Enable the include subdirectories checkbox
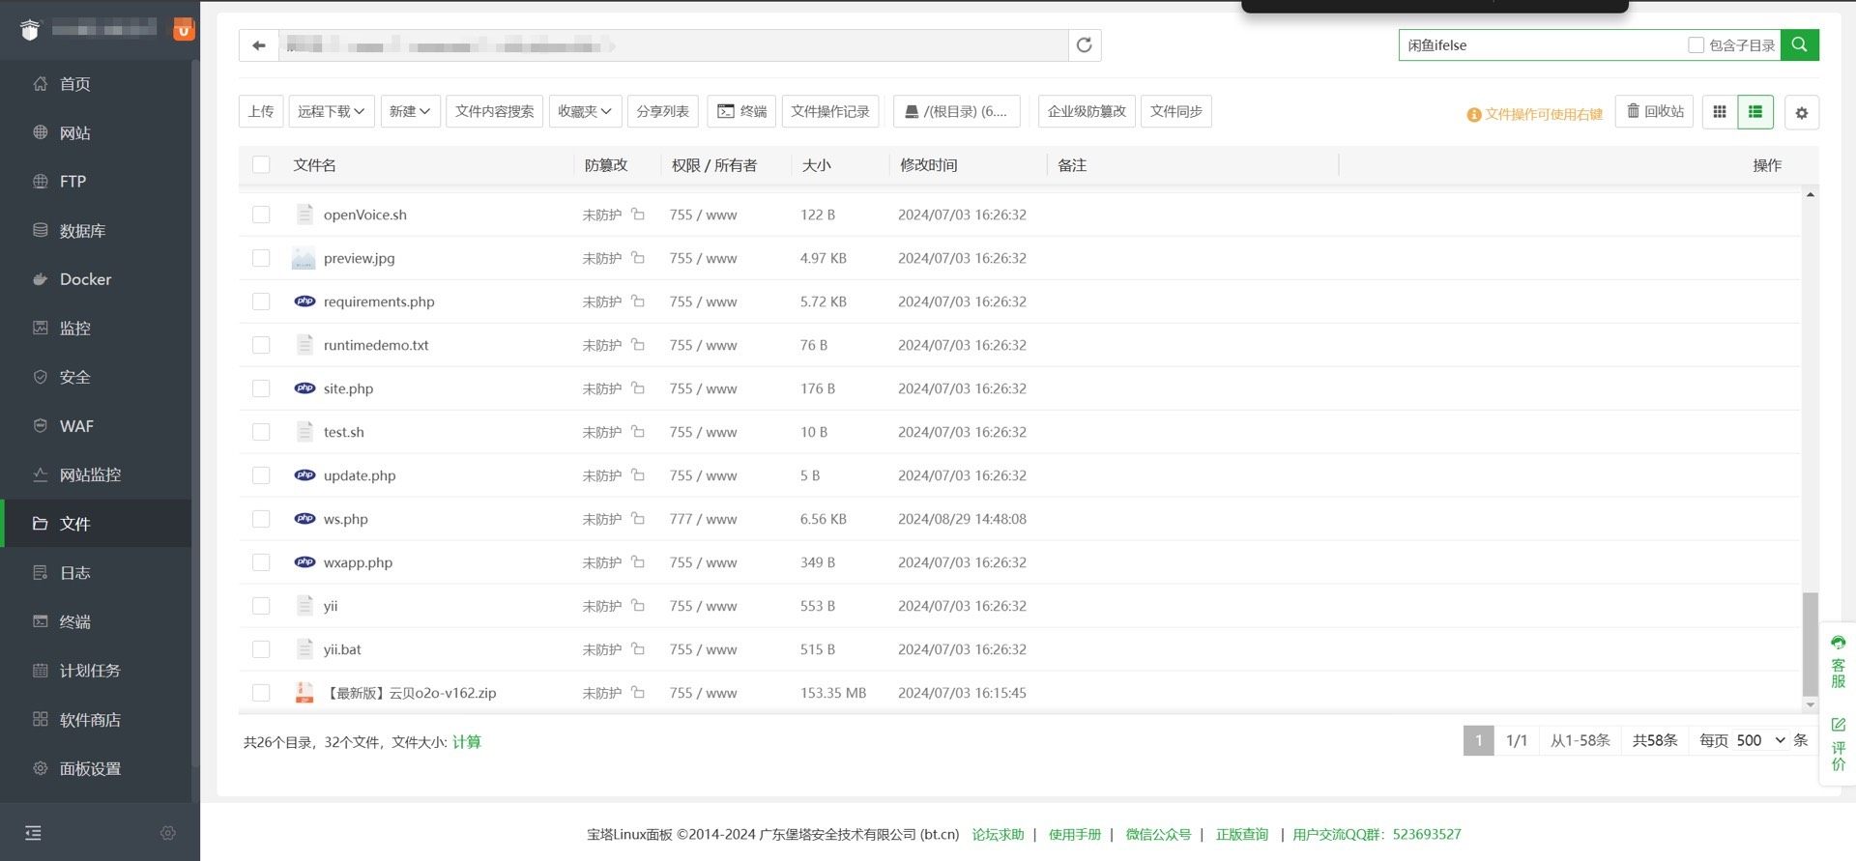This screenshot has height=861, width=1856. [1696, 45]
